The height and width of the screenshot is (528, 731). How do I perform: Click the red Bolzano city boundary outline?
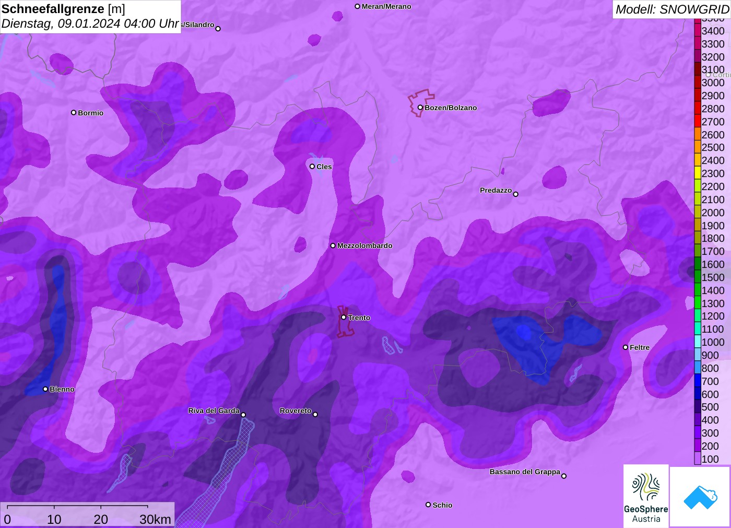coord(420,103)
